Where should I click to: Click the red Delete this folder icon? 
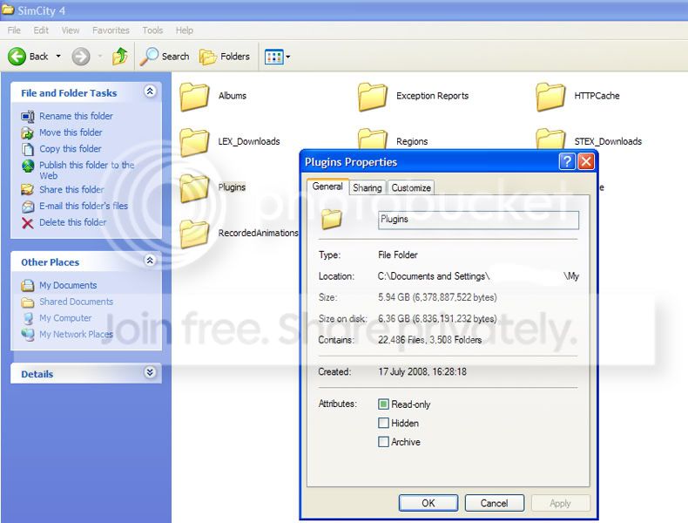(27, 223)
